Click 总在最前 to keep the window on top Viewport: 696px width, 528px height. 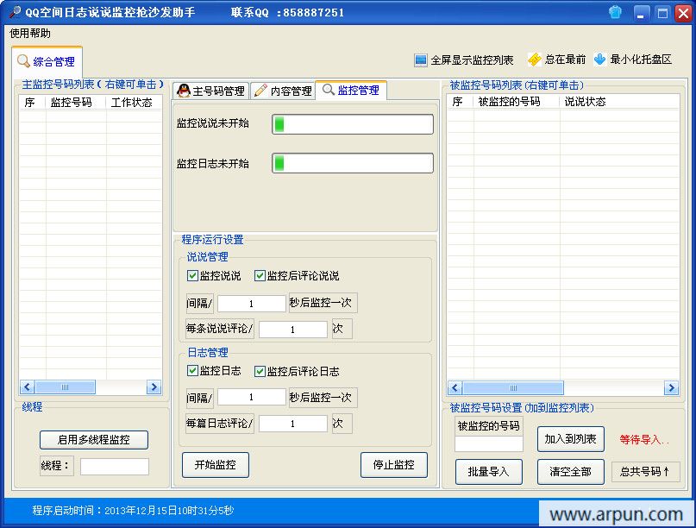coord(565,60)
